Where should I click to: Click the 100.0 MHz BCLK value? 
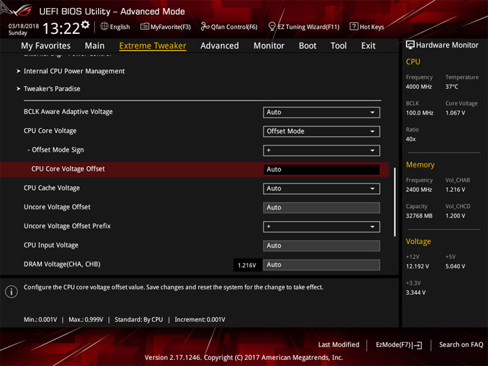[420, 113]
